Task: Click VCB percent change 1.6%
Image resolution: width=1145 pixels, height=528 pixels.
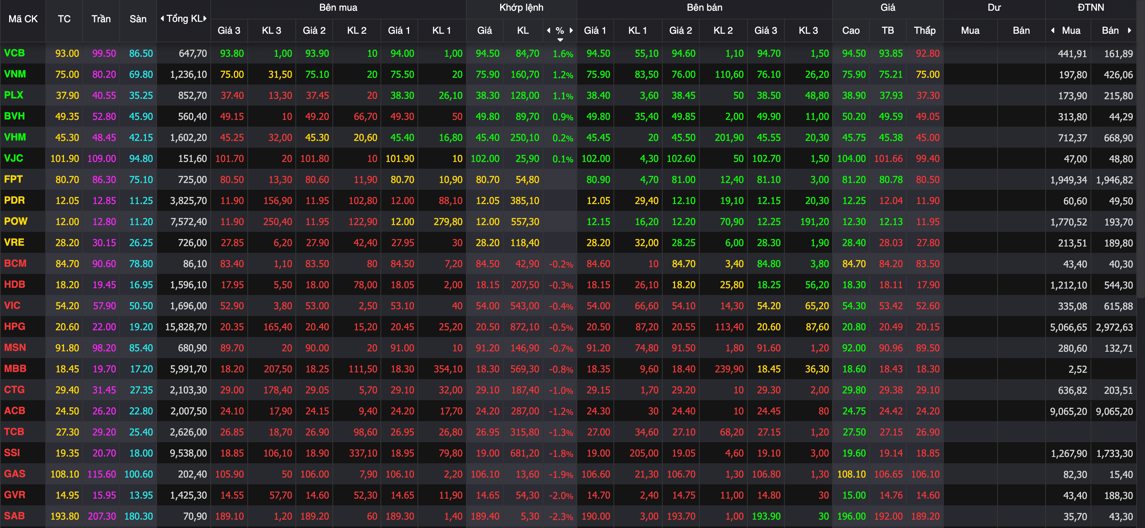Action: click(x=562, y=54)
